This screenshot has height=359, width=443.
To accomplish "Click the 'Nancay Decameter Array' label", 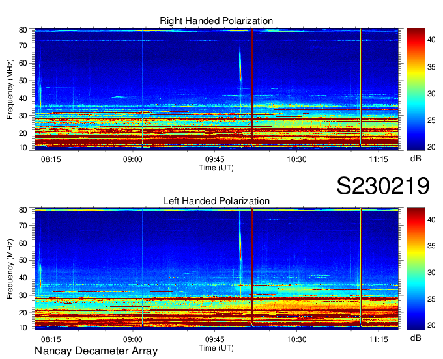I will 96,351.
